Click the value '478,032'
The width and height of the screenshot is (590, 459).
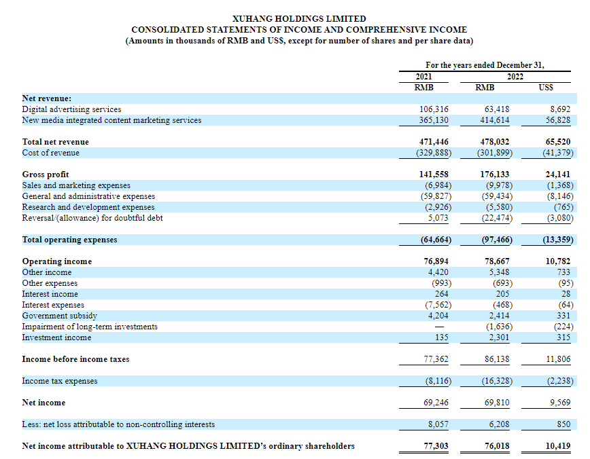click(x=495, y=142)
